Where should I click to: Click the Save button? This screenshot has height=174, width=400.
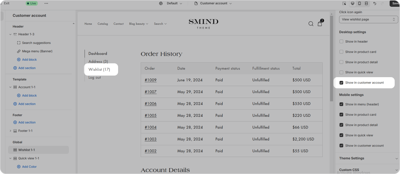point(395,3)
